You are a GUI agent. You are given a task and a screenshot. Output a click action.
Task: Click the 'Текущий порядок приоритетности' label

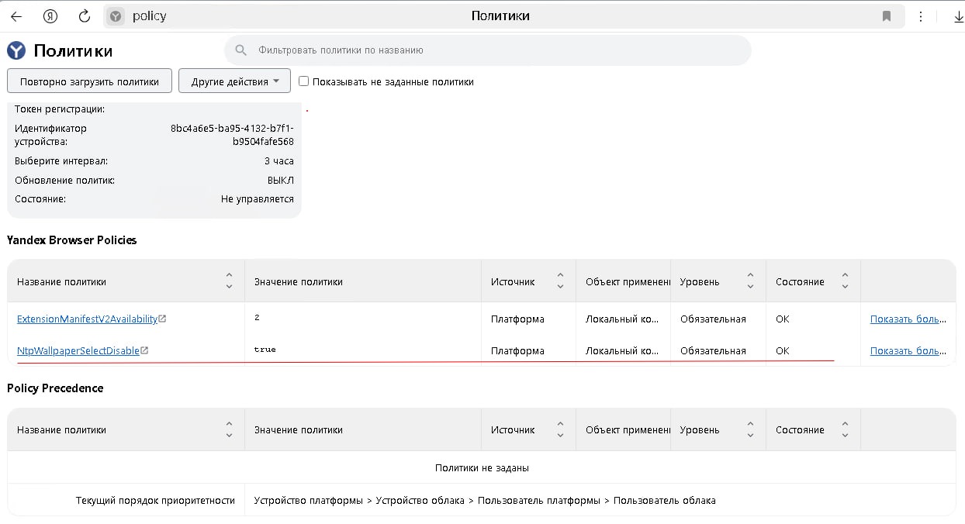(155, 500)
